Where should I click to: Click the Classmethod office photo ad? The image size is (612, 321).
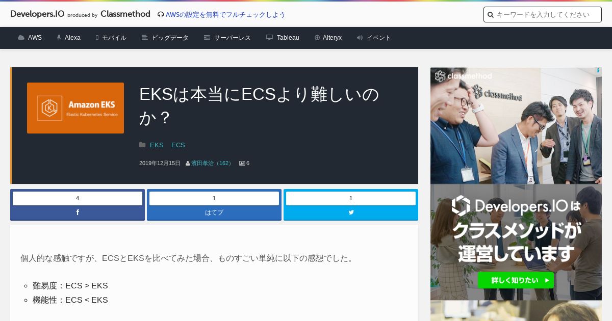point(516,125)
